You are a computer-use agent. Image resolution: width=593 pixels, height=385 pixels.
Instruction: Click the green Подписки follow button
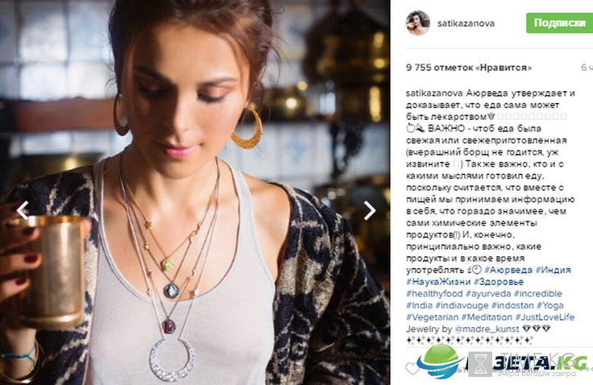click(x=559, y=23)
